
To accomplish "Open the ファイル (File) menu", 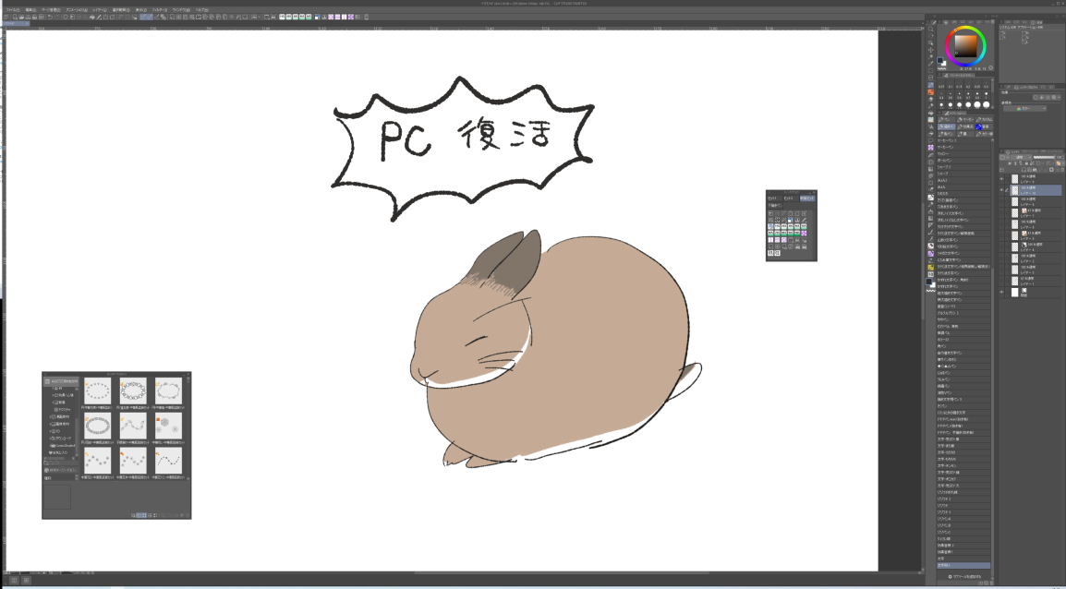I will [12, 10].
